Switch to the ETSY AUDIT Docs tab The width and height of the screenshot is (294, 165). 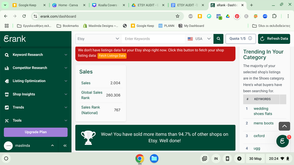click(x=187, y=5)
